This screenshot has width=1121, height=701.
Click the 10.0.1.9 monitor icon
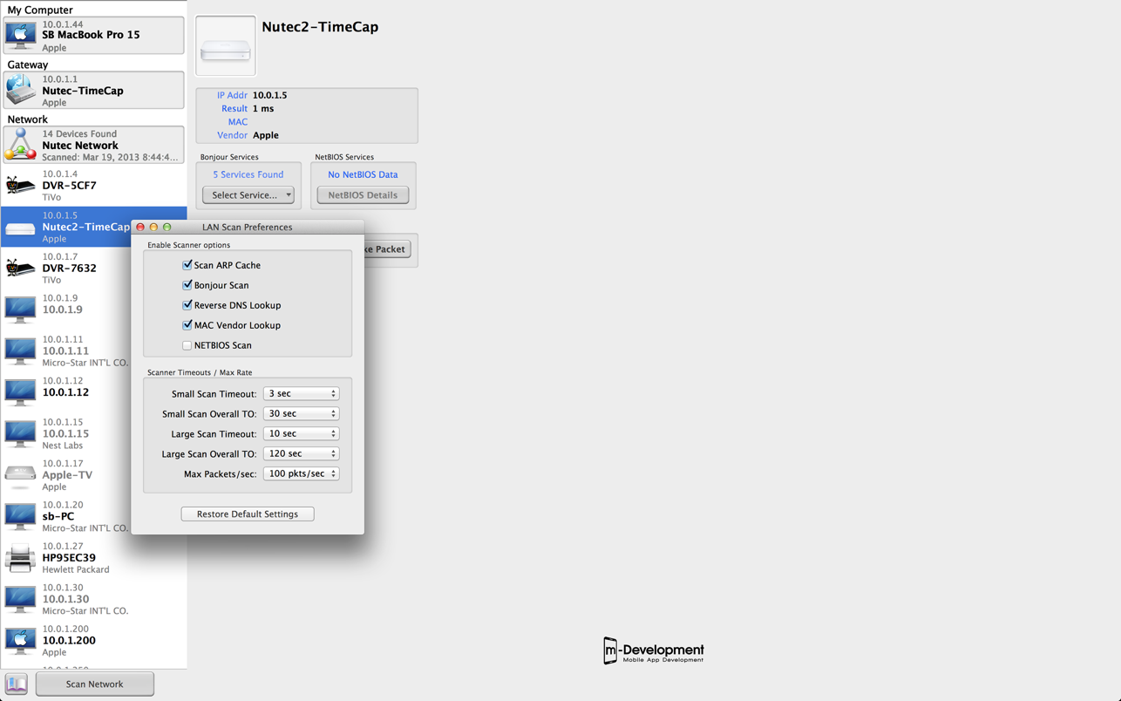20,310
